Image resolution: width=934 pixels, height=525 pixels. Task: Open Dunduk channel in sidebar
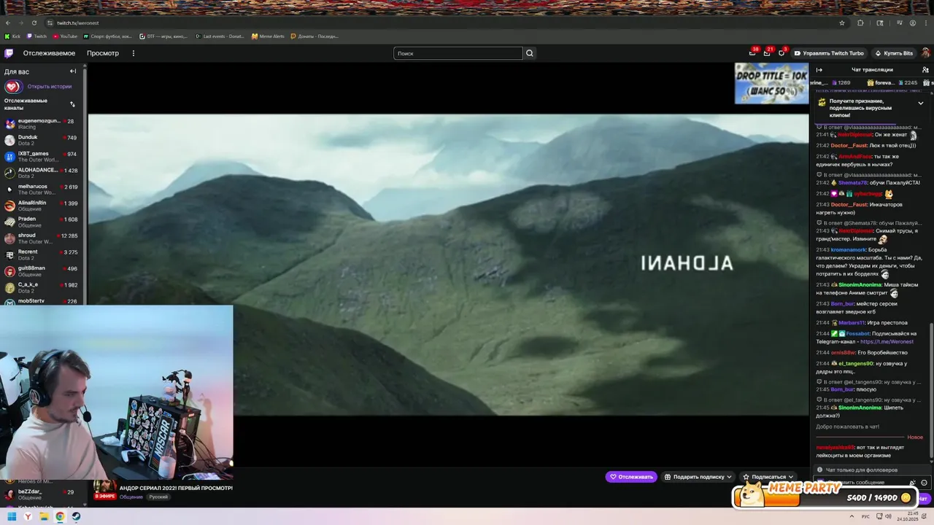(42, 140)
